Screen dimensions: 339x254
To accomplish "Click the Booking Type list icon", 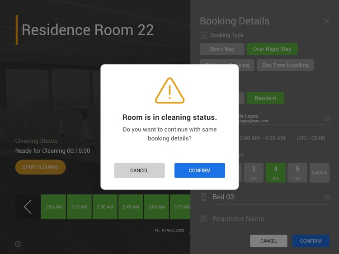I will pos(203,35).
